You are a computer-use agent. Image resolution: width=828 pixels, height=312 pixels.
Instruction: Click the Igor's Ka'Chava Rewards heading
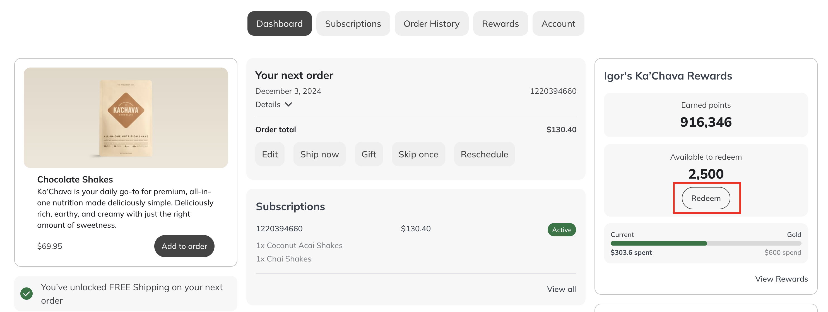click(668, 76)
